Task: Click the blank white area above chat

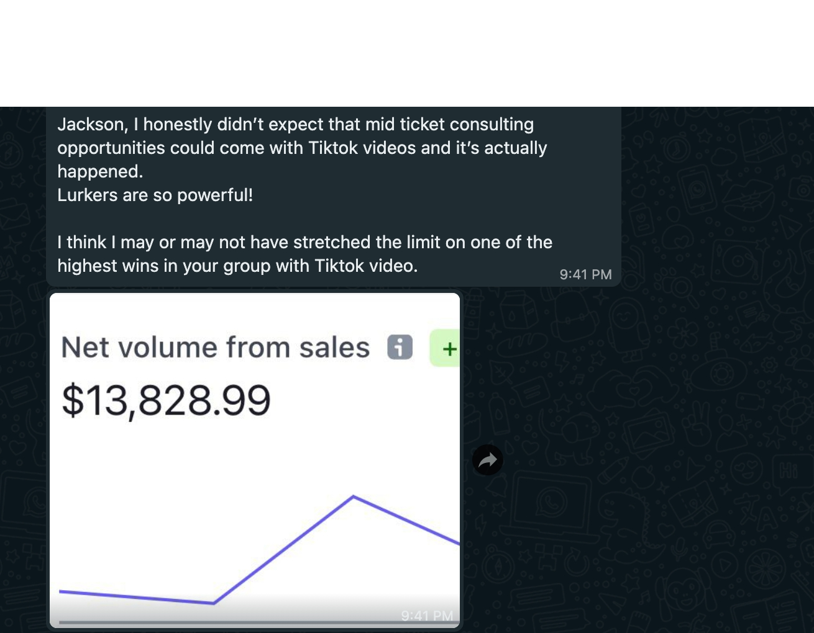Action: pyautogui.click(x=407, y=53)
